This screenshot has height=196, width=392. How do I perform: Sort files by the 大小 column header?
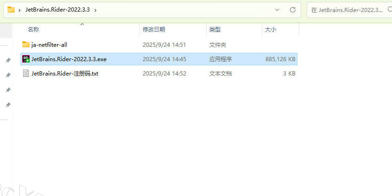click(270, 30)
